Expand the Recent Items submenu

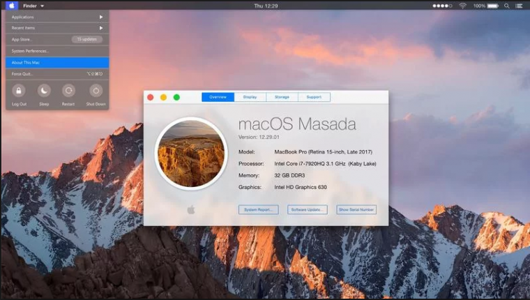[56, 28]
